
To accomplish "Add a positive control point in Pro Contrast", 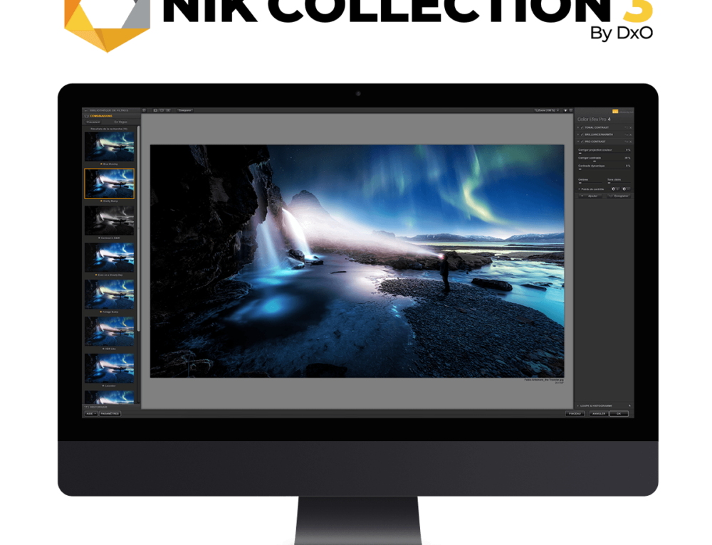I will [x=614, y=189].
